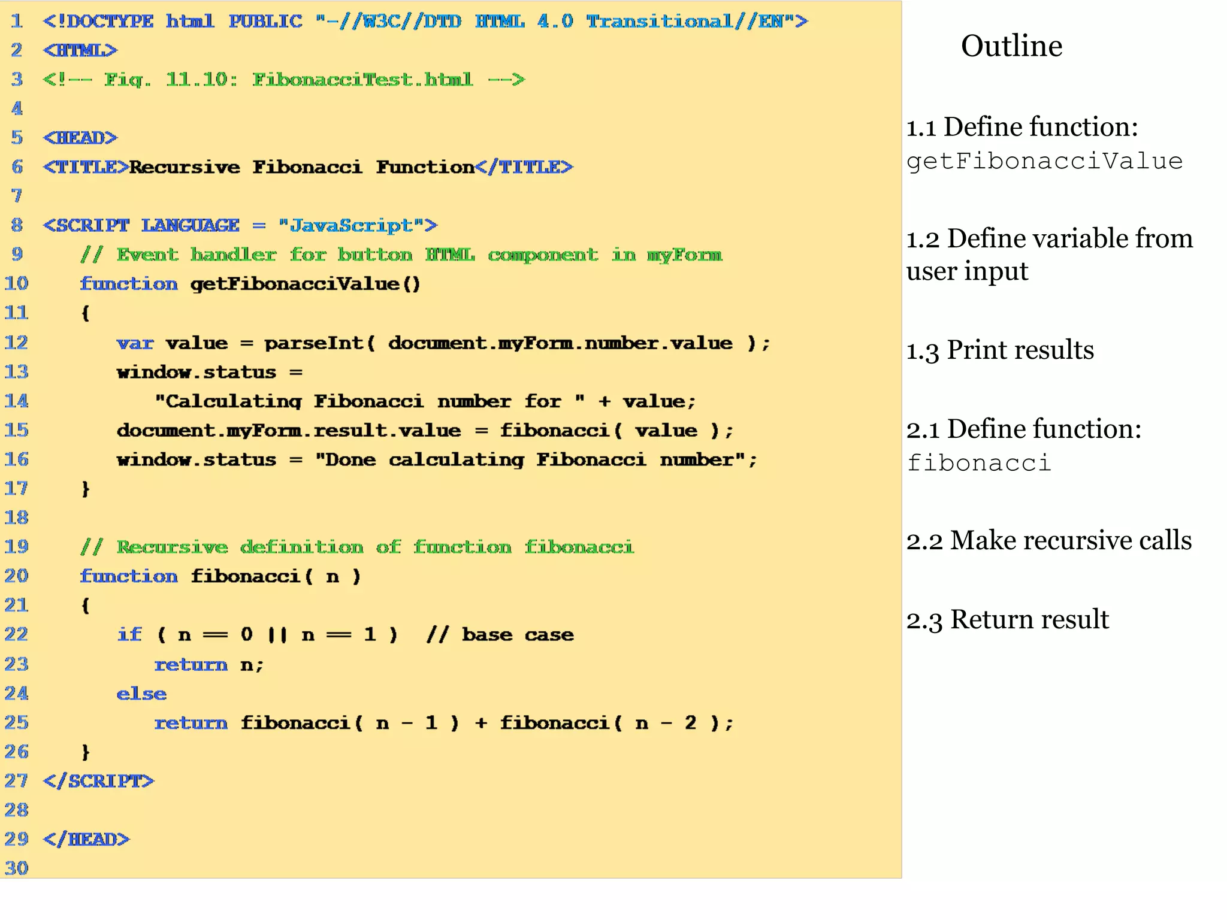1227x920 pixels.
Task: Click 'function fibonacci( n )' on line 20
Action: [220, 576]
